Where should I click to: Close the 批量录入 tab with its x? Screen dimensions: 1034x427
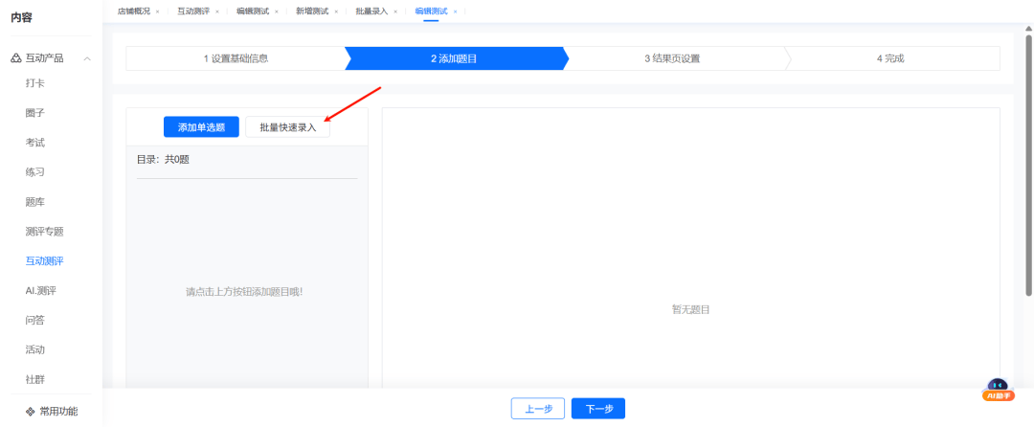tap(395, 11)
